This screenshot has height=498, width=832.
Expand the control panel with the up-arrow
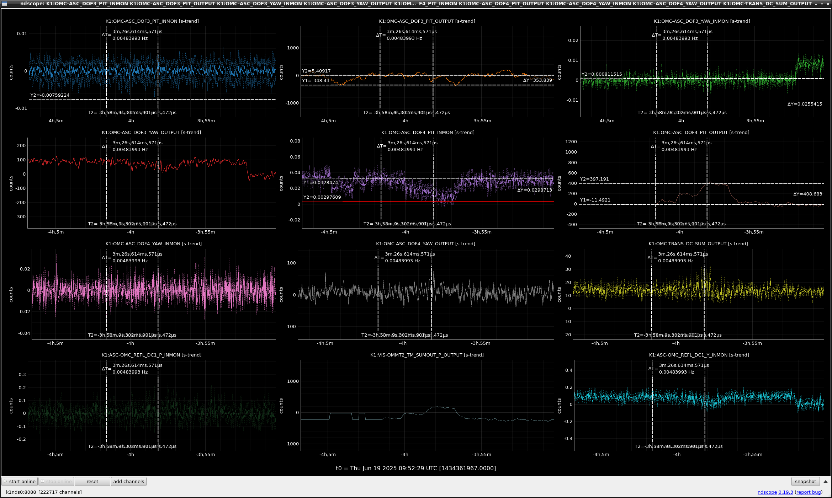(826, 482)
